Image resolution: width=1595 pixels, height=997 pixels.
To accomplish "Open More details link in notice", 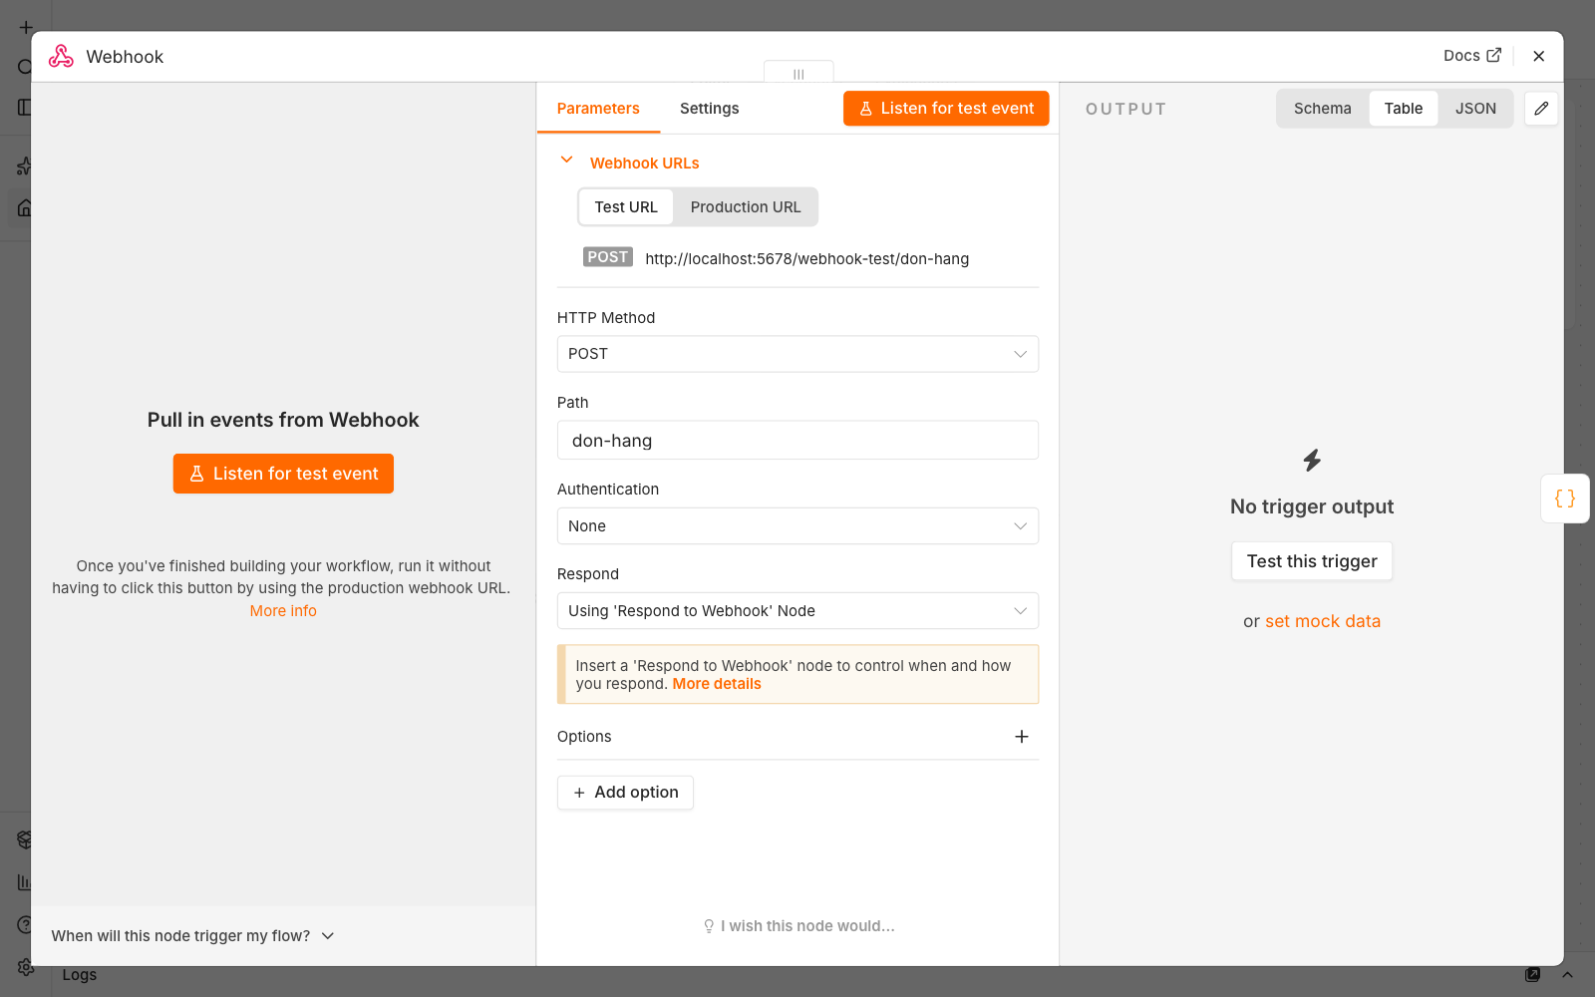I will (x=717, y=684).
